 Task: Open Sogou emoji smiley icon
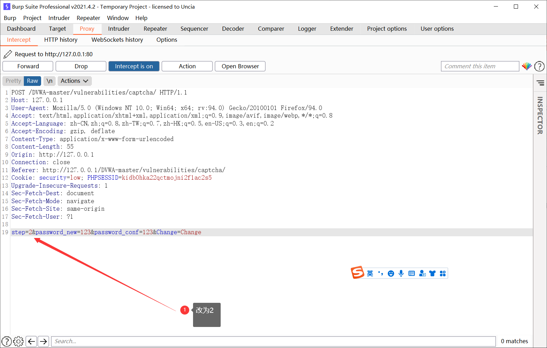[x=391, y=274]
